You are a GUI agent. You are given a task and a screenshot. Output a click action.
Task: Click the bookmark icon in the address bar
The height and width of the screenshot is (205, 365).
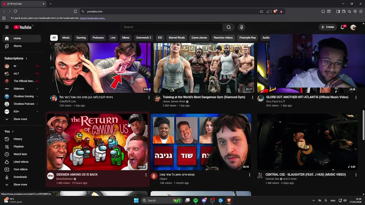(75, 11)
